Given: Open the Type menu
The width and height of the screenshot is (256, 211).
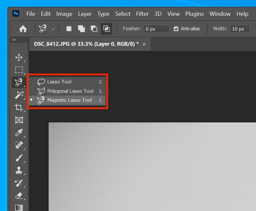Looking at the screenshot, I should tap(103, 14).
